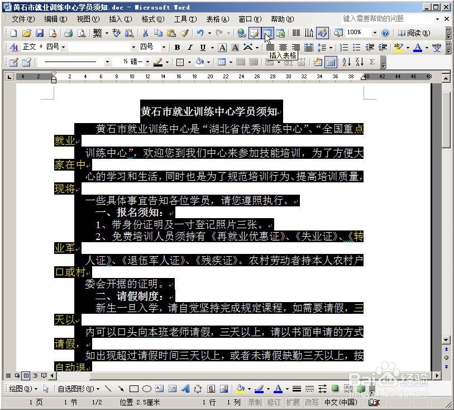454x410 pixels.
Task: Open the Columns layout button
Action: click(296, 33)
